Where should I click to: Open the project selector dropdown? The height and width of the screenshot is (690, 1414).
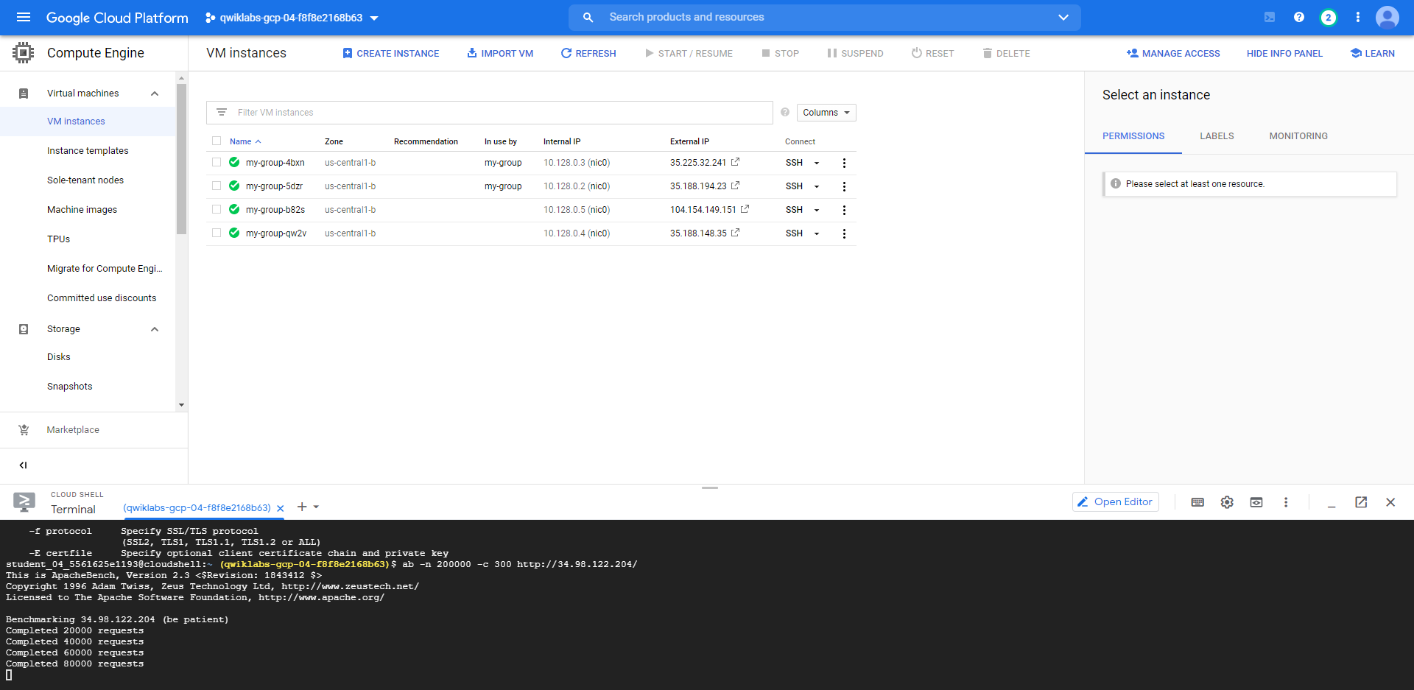[x=292, y=18]
